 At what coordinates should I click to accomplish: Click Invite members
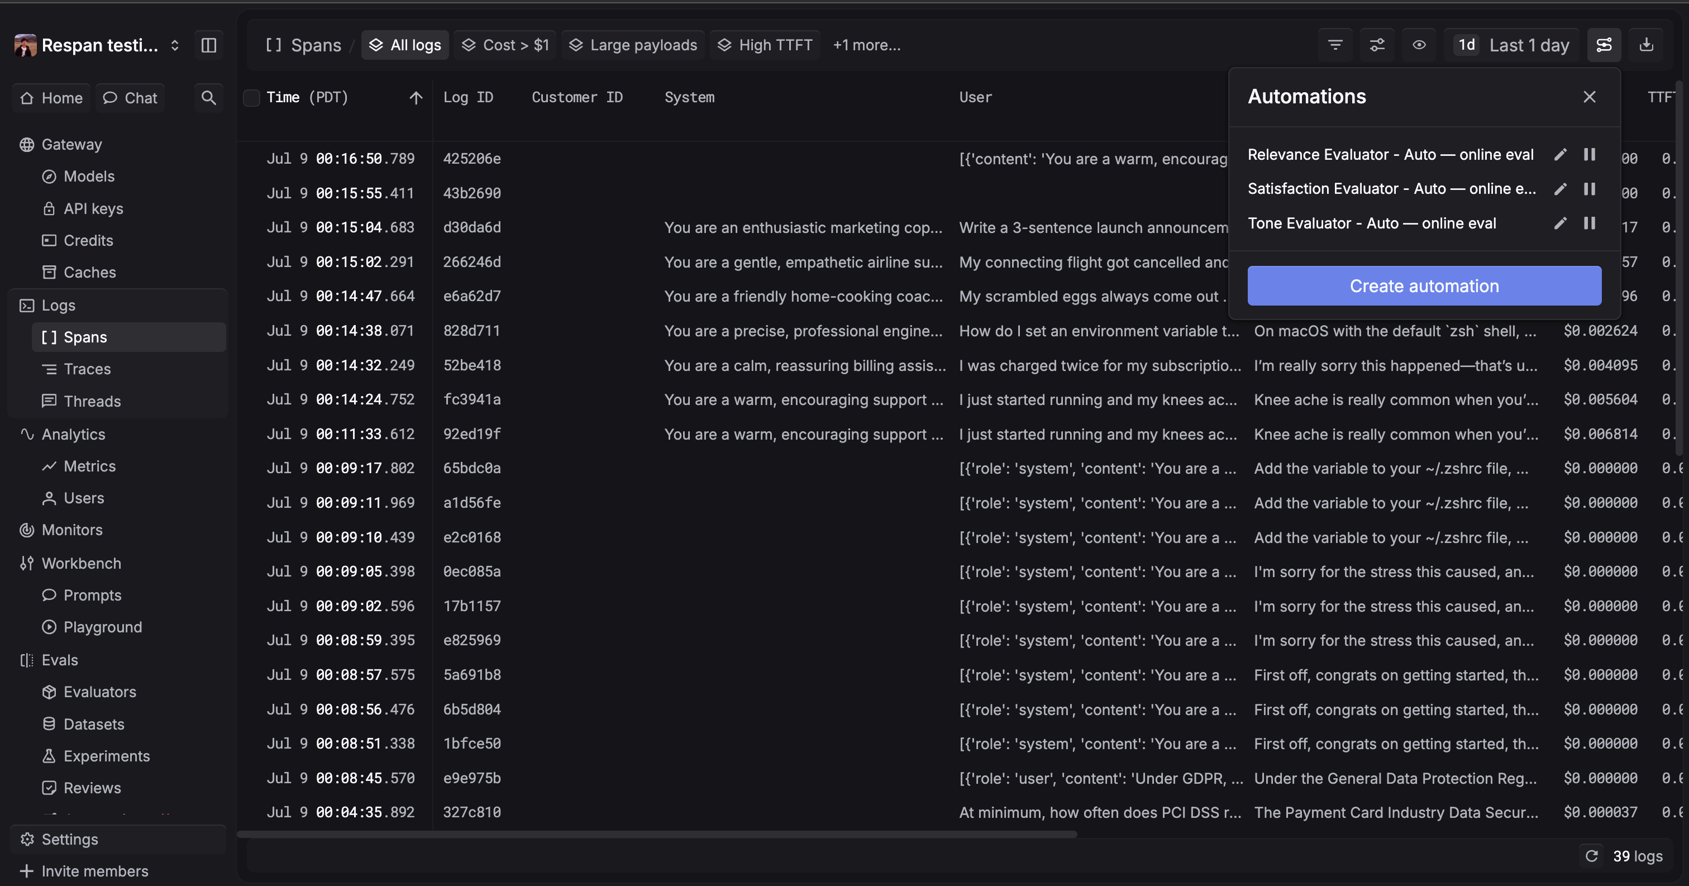click(x=94, y=871)
